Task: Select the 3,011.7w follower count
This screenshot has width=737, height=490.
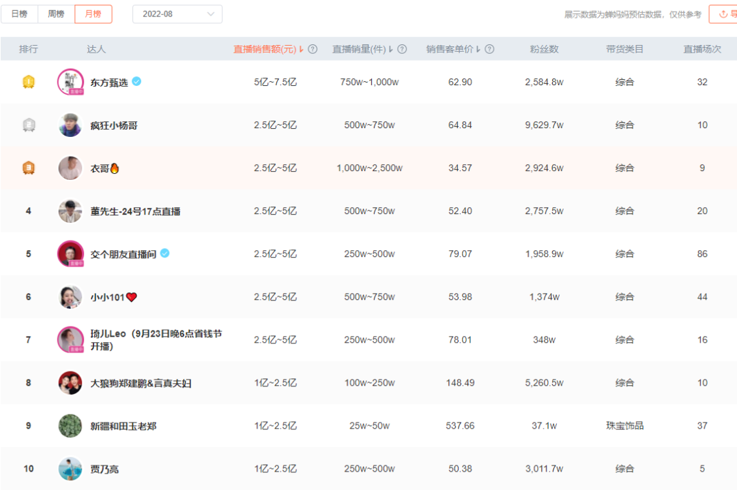Action: point(545,469)
